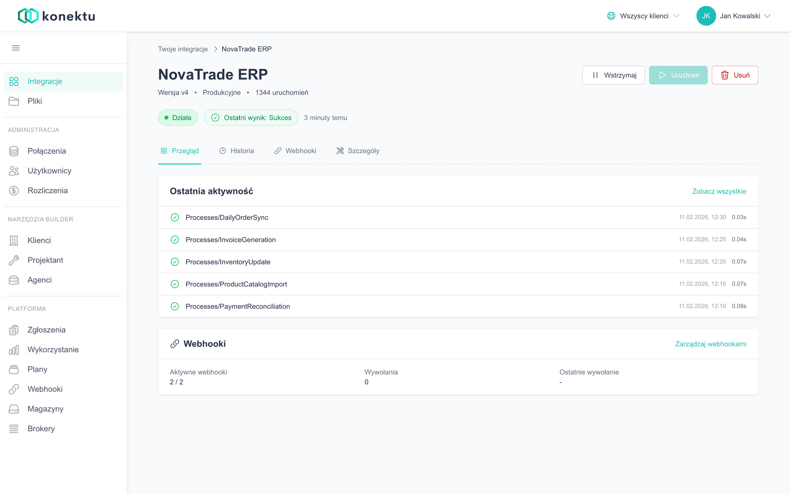
Task: Switch to the Historia tab
Action: point(237,151)
